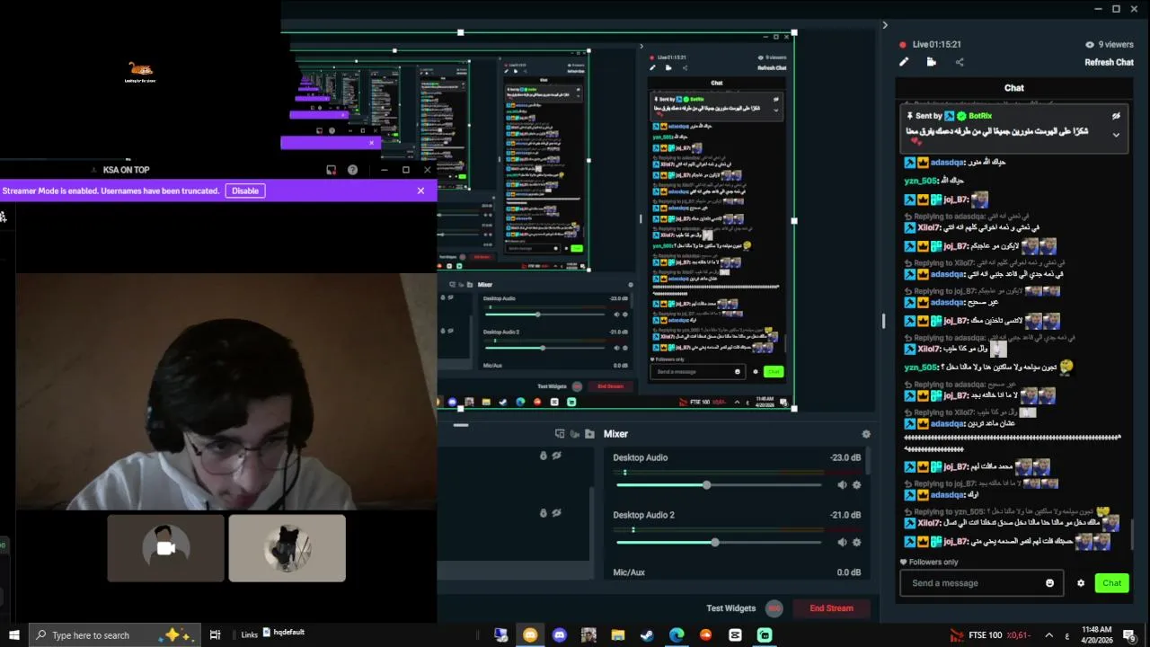Image resolution: width=1150 pixels, height=647 pixels.
Task: Open Microsoft Edge from the taskbar
Action: coord(677,635)
